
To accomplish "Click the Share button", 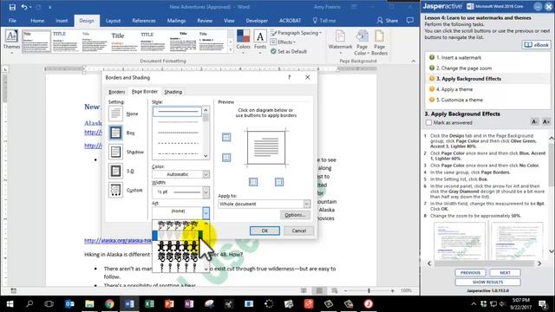I will 388,21.
